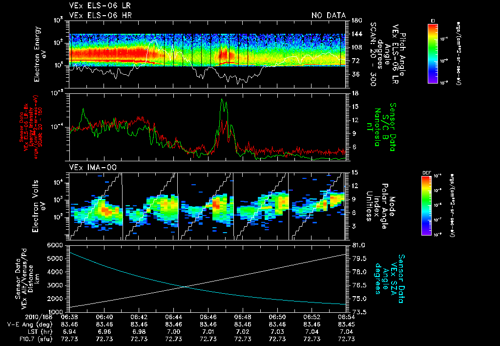
Task: Click the red hot spot near 06:47 in ELS spectrogram
Action: pos(223,55)
